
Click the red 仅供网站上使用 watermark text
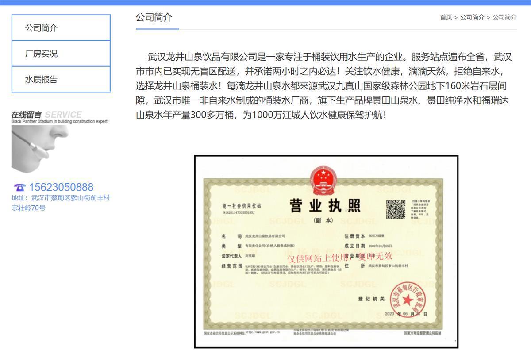coord(340,258)
